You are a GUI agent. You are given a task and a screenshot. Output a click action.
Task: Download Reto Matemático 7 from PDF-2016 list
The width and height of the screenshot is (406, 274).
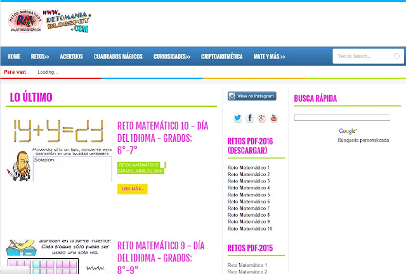tap(249, 208)
